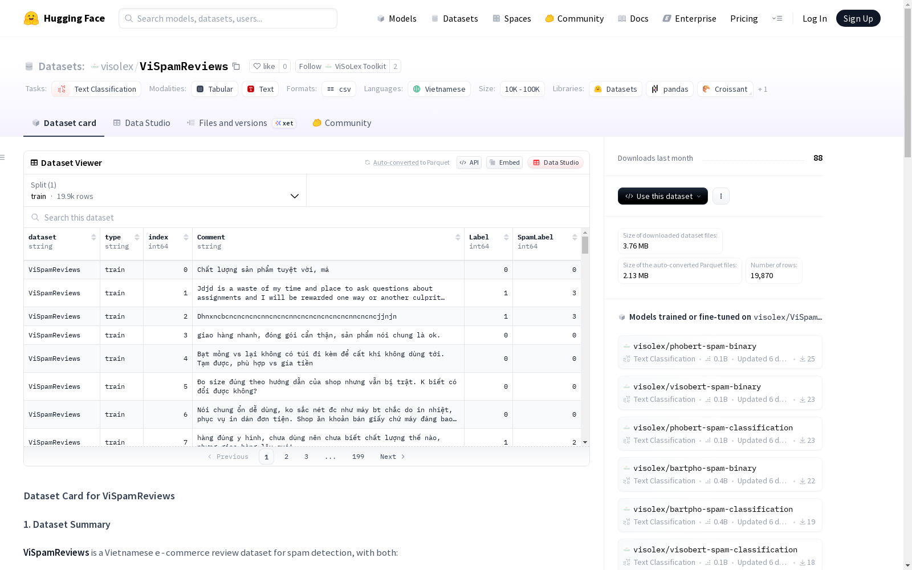Click the API button in Dataset Viewer

pyautogui.click(x=469, y=162)
